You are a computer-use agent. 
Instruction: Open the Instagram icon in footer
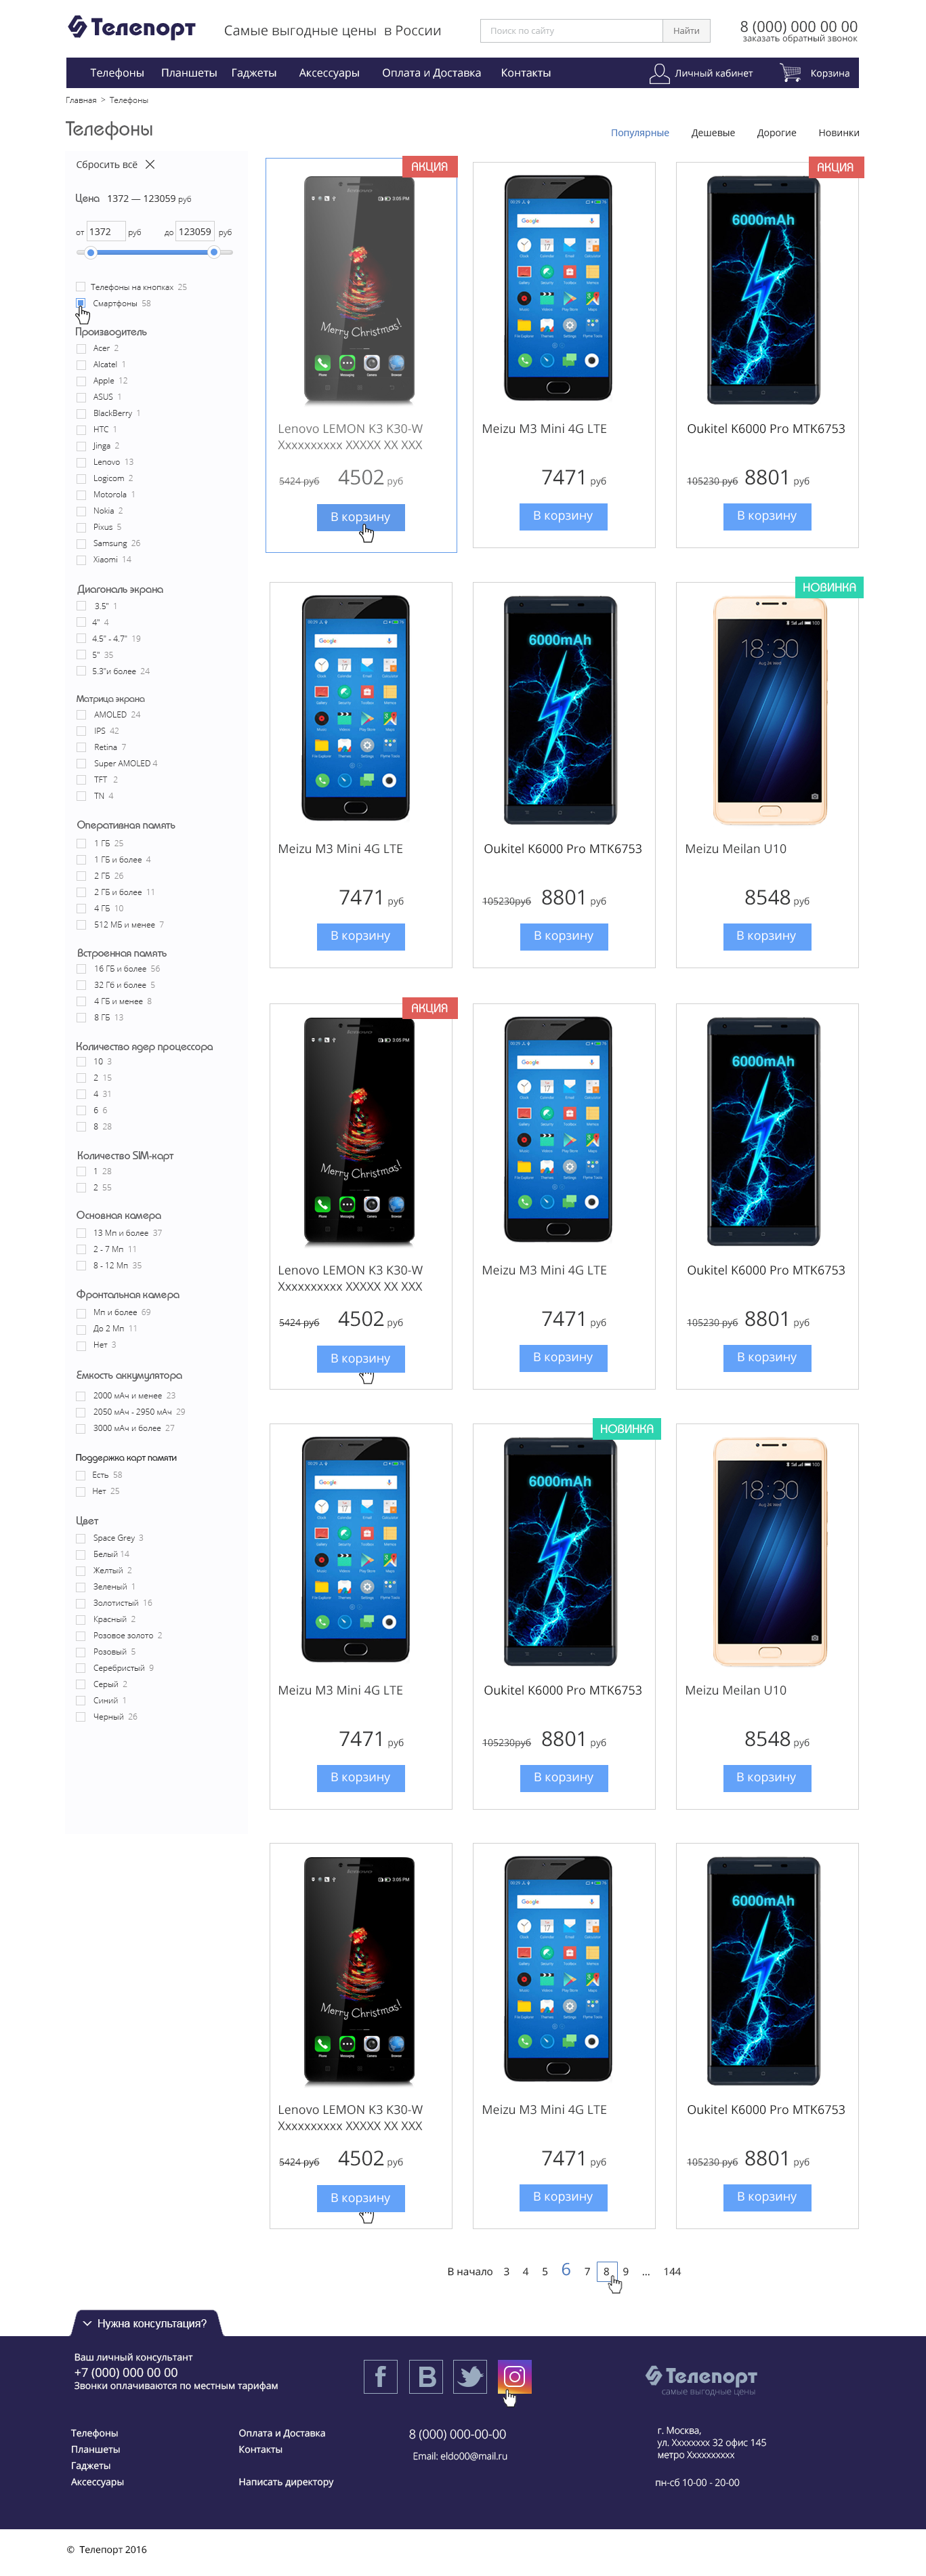(x=514, y=2376)
